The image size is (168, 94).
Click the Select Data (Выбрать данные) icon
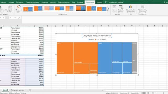121,9
